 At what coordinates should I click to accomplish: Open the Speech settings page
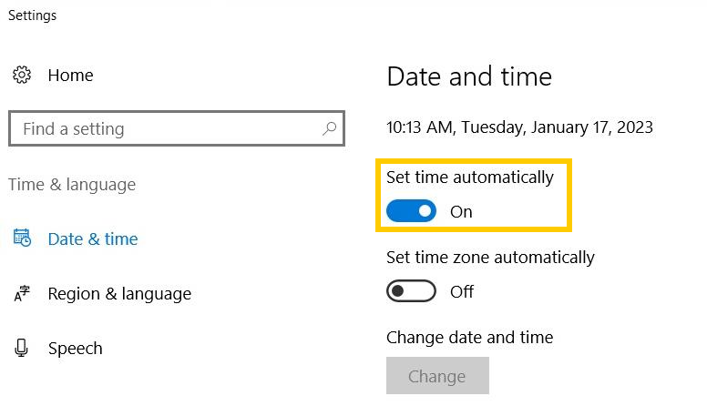point(76,349)
